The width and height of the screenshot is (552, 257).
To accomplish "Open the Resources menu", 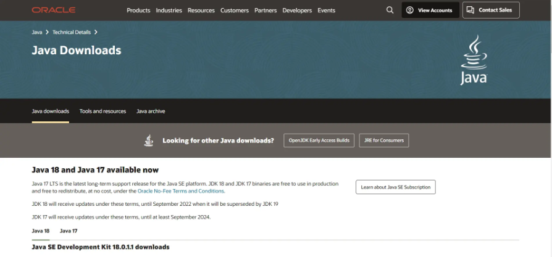I will point(201,10).
